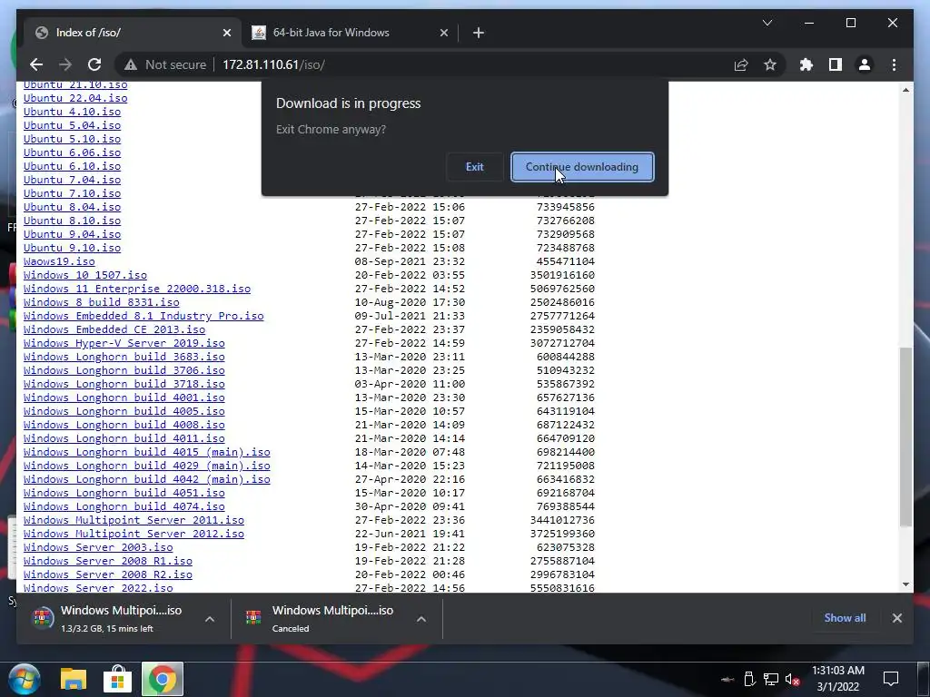Open Ubuntu_4.10.iso link

72,112
